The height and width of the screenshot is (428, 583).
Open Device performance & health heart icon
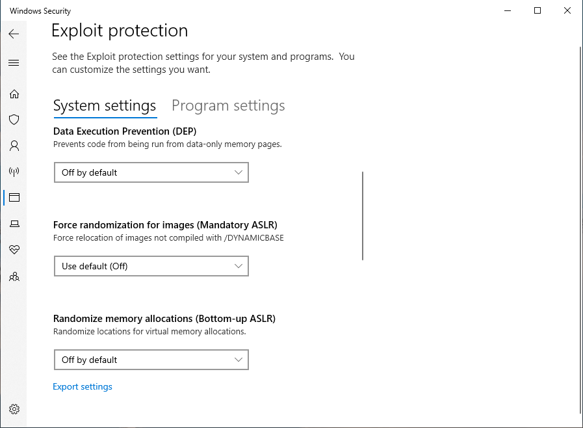[x=14, y=250]
